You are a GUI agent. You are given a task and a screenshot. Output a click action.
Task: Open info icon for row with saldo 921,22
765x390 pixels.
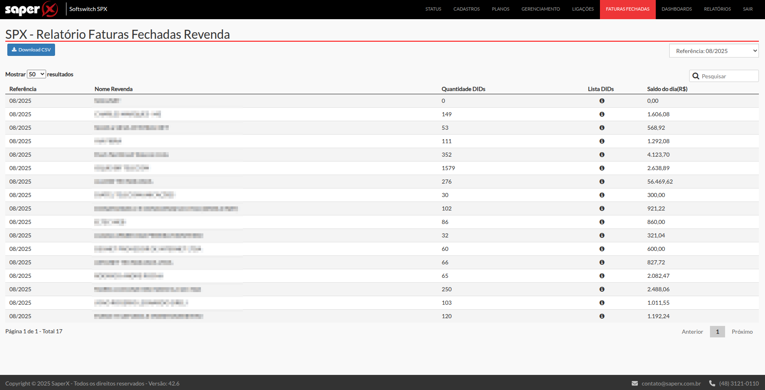coord(602,208)
